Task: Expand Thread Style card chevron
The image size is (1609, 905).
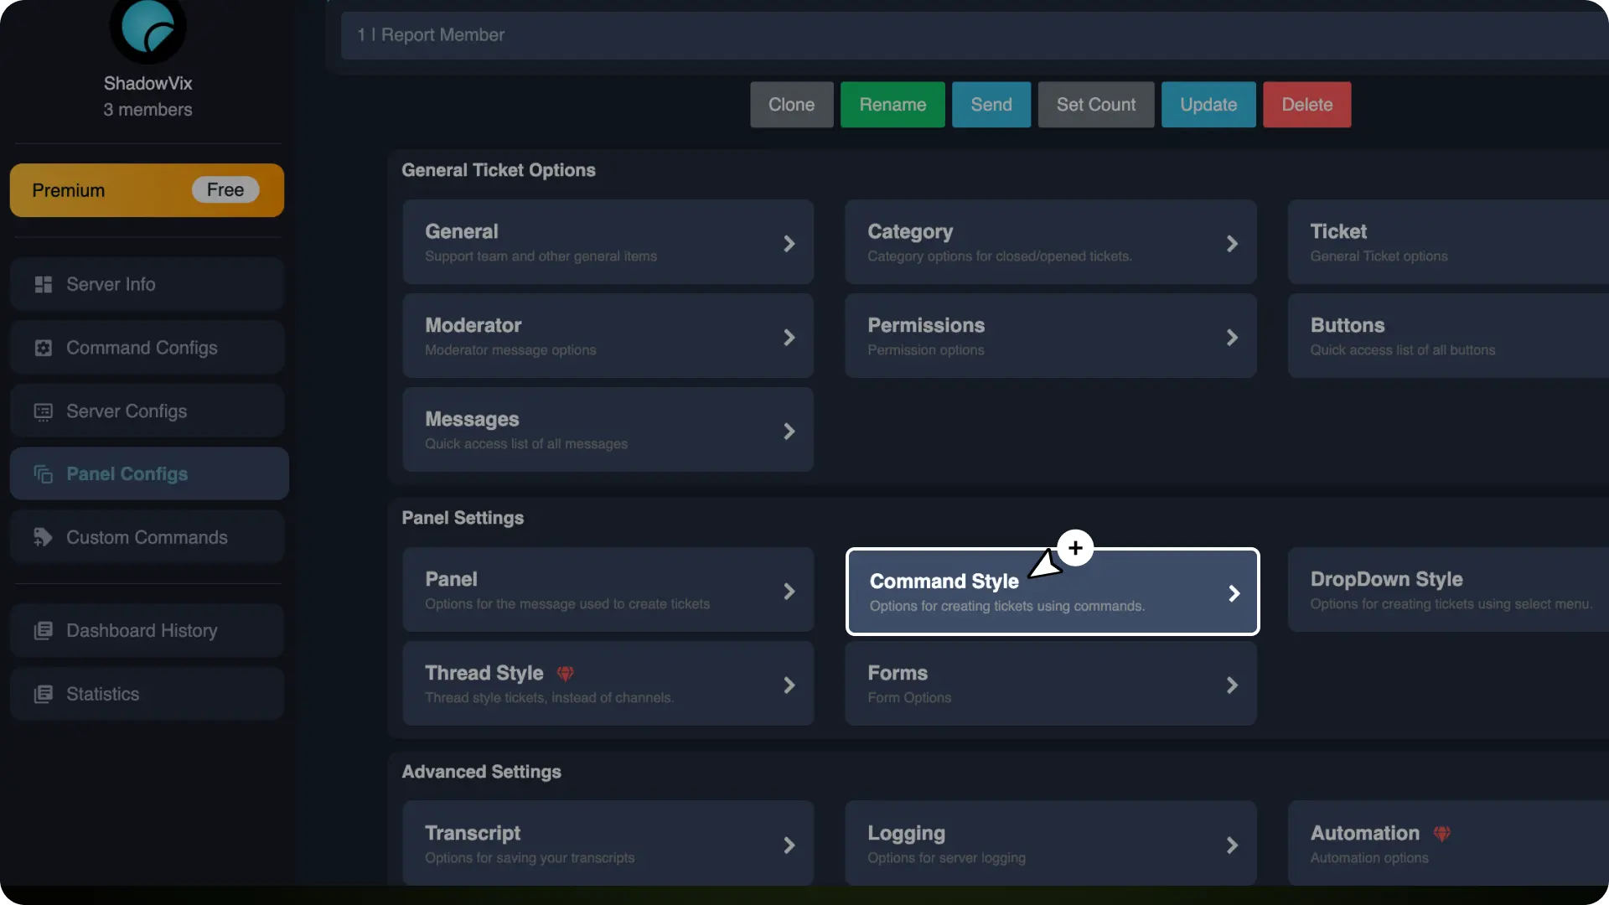Action: 789,685
